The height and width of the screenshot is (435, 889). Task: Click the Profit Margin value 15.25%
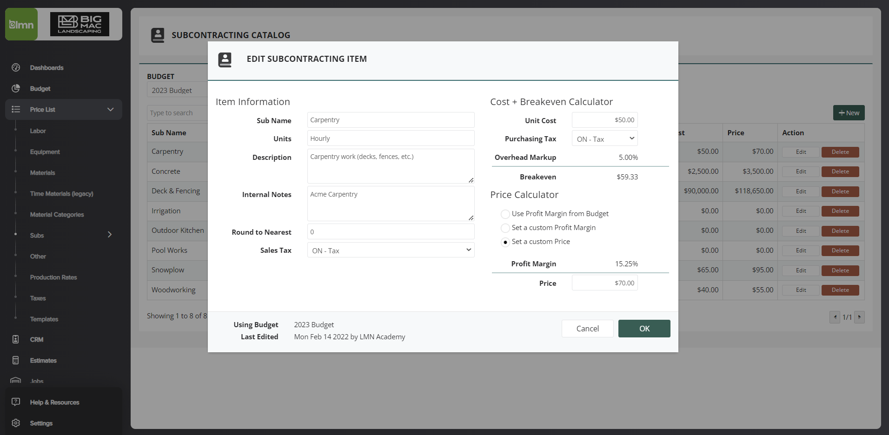point(626,264)
